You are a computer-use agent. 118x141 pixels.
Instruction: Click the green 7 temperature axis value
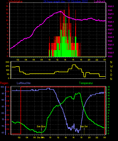pyautogui.click(x=108, y=119)
